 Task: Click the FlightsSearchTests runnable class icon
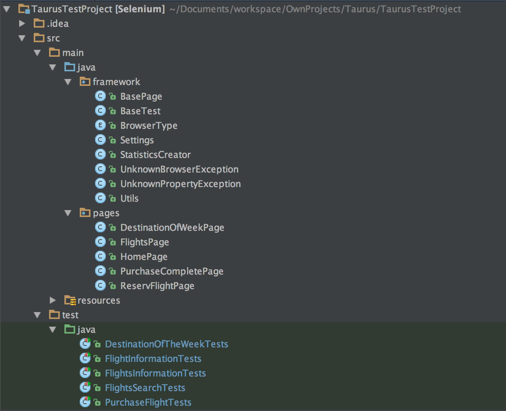click(85, 387)
